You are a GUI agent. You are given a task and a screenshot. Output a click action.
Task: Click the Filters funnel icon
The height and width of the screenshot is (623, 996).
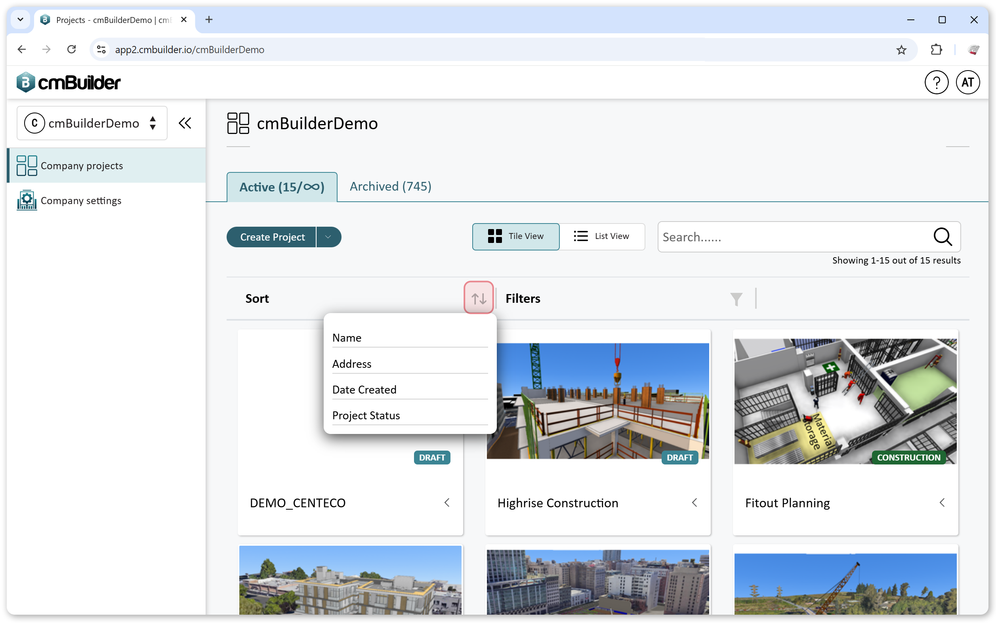point(736,299)
